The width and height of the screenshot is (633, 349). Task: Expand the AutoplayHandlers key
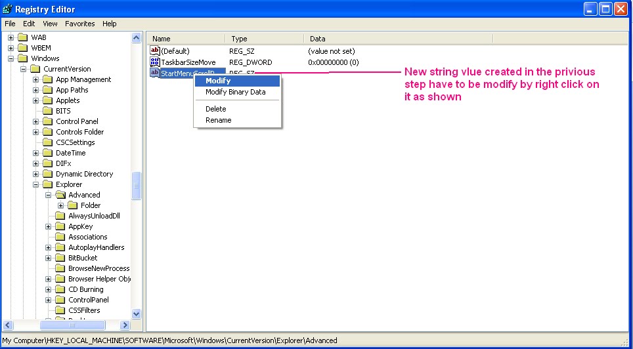click(x=49, y=247)
